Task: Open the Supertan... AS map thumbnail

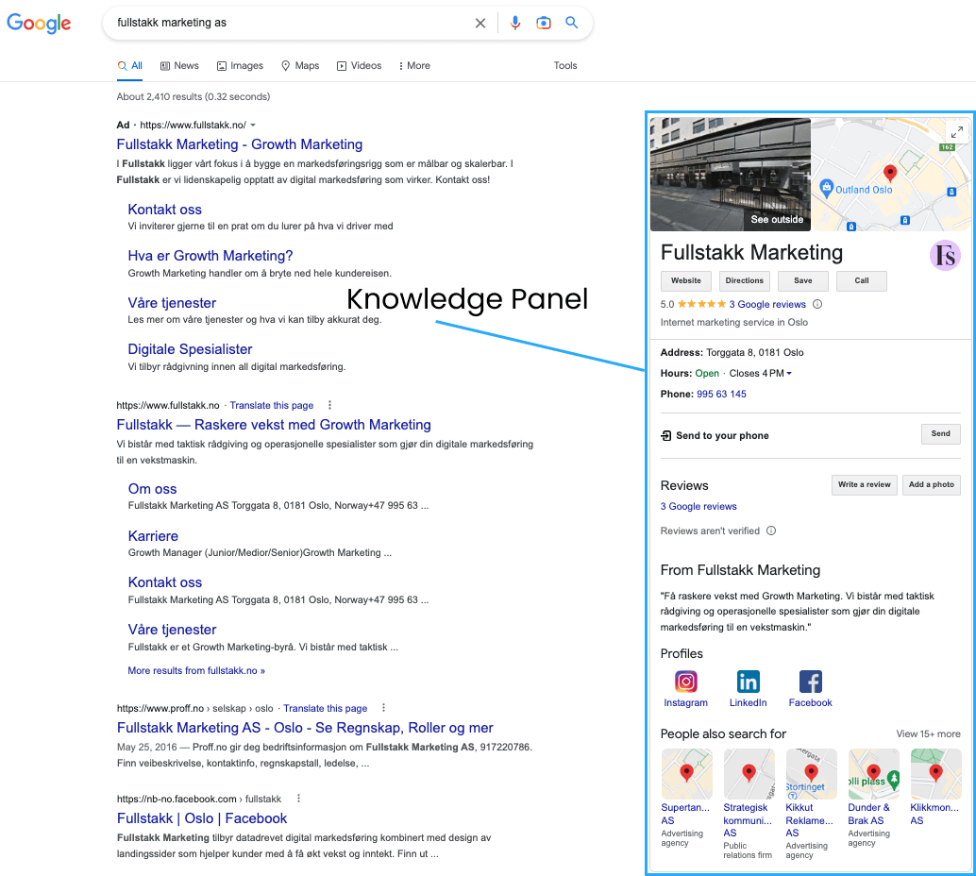Action: click(686, 774)
